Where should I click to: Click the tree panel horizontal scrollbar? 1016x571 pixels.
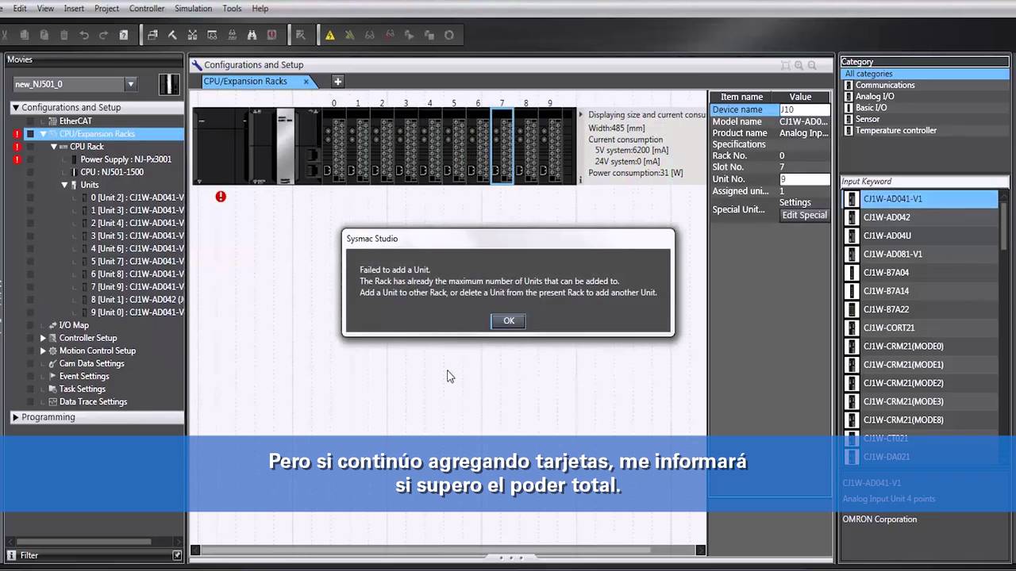(83, 542)
